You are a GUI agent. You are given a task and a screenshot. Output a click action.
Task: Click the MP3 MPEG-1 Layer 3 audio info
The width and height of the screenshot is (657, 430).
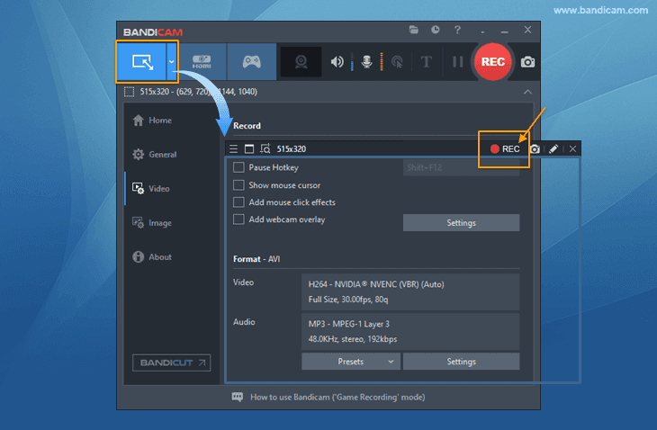pos(410,332)
